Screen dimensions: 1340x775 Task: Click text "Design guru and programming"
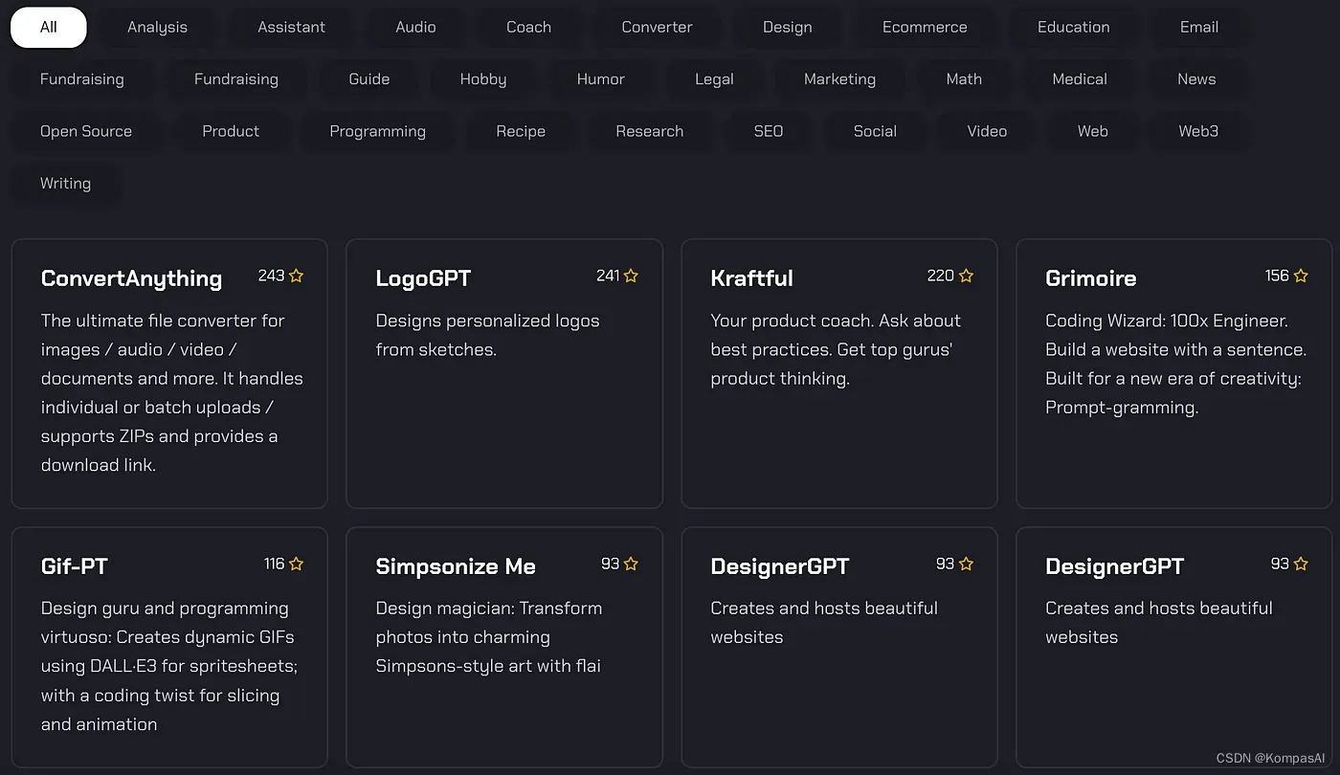[x=165, y=609]
